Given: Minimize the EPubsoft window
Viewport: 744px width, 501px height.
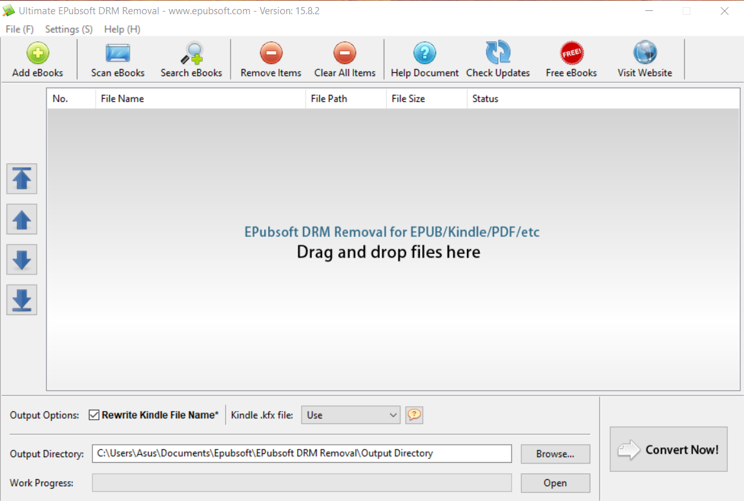Looking at the screenshot, I should click(x=649, y=11).
